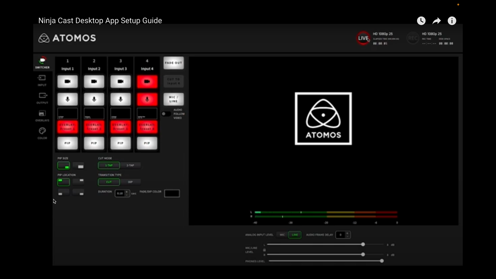Viewport: 496px width, 279px height.
Task: Click the Input 4 overlay preview thumbnail
Action: click(147, 113)
